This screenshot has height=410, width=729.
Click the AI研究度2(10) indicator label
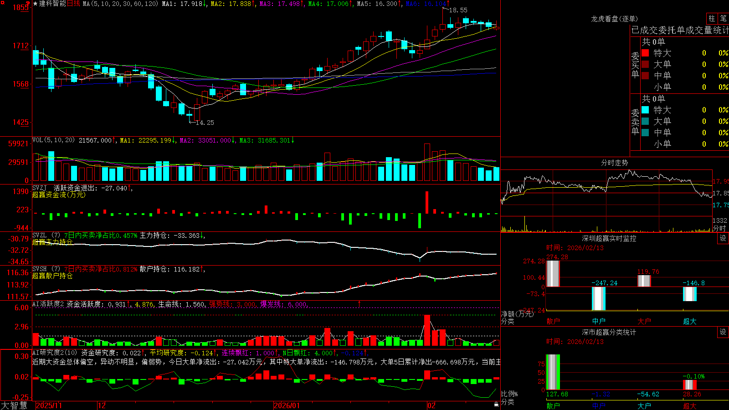55,353
